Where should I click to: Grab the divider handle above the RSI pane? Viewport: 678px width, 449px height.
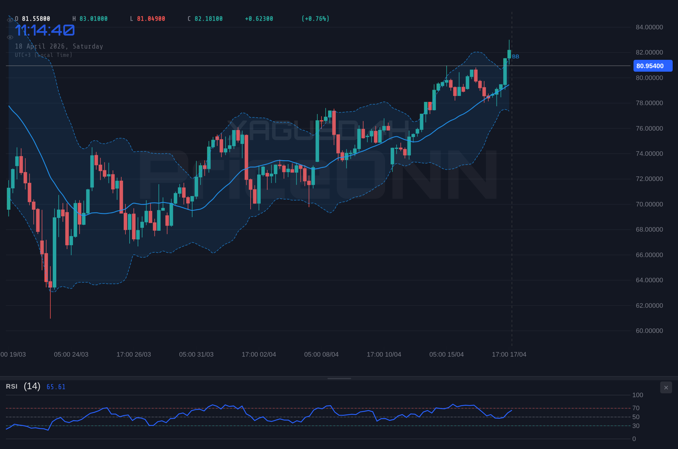pyautogui.click(x=339, y=378)
